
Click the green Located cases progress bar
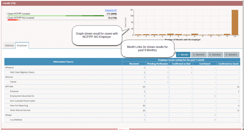56,16
